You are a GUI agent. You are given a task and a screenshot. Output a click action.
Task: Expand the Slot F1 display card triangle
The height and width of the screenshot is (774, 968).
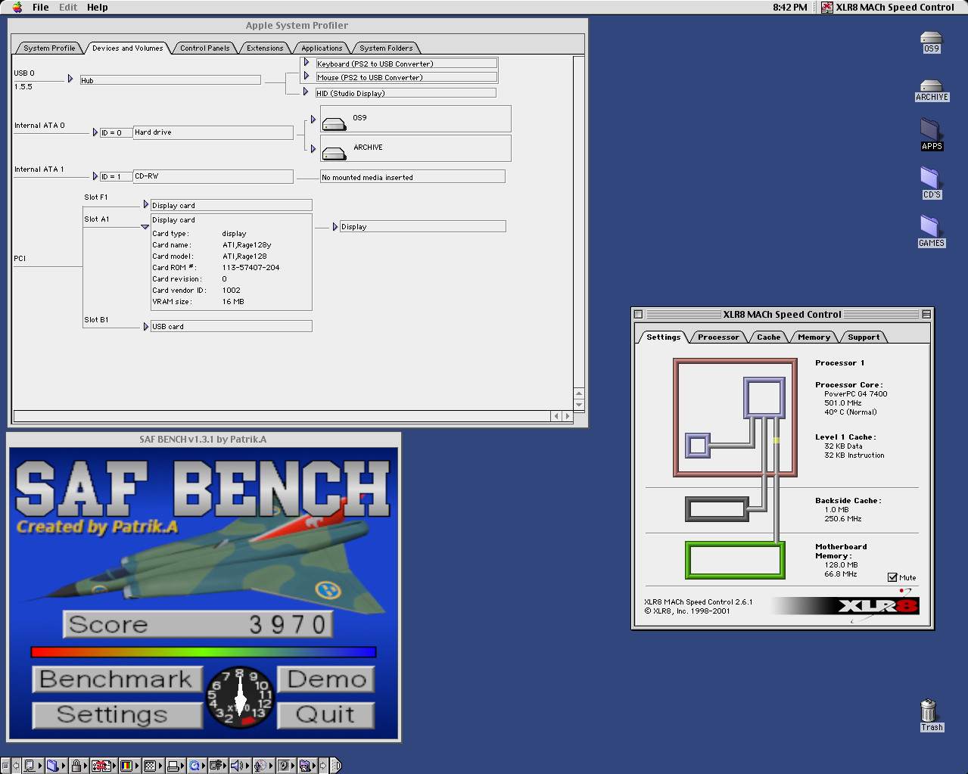[146, 204]
